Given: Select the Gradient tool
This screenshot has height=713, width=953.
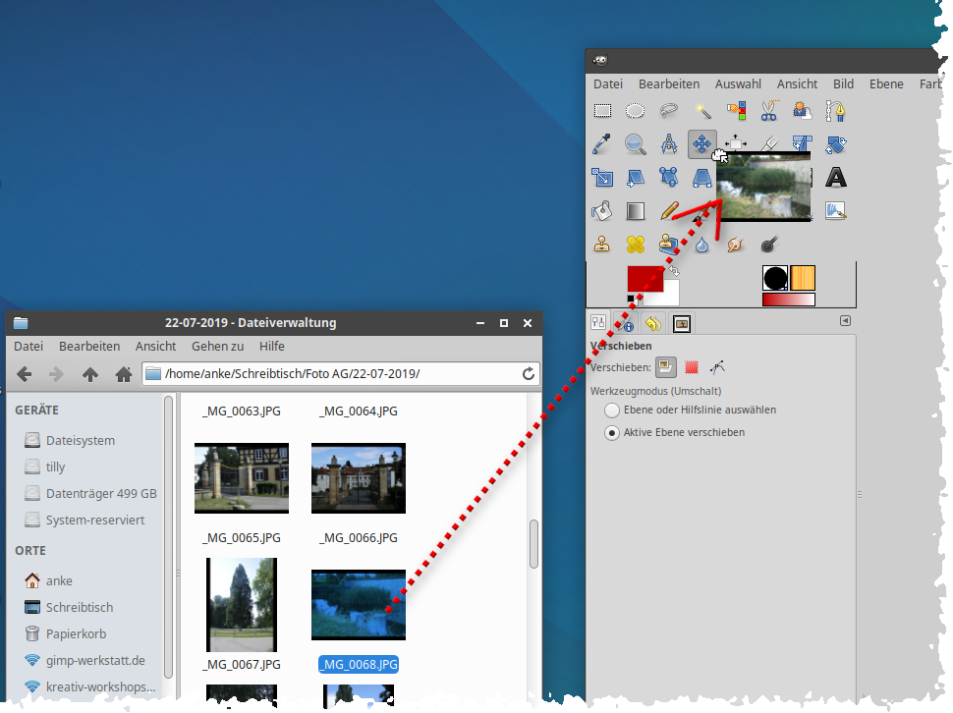Looking at the screenshot, I should point(635,211).
